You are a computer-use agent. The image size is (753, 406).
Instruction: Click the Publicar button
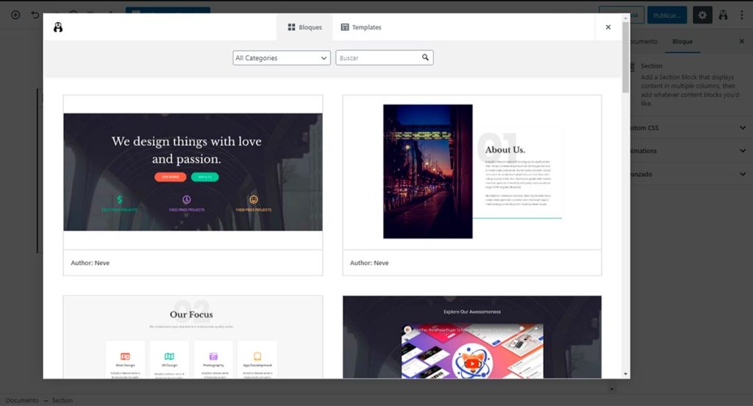pos(667,15)
